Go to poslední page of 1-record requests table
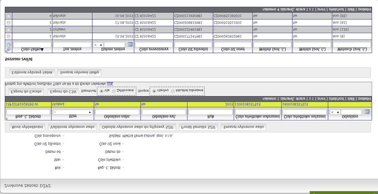Viewport: 378px width, 194px height. pyautogui.click(x=364, y=99)
